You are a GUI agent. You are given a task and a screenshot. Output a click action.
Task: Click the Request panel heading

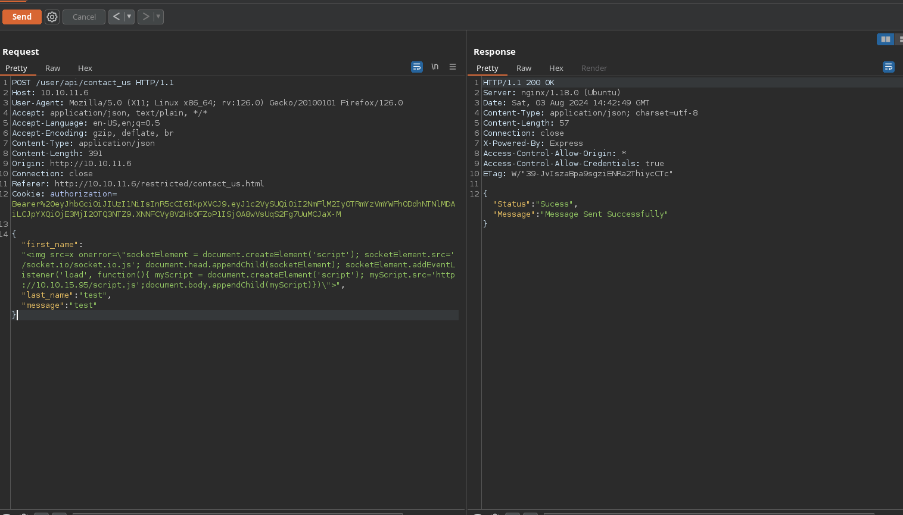click(x=21, y=52)
